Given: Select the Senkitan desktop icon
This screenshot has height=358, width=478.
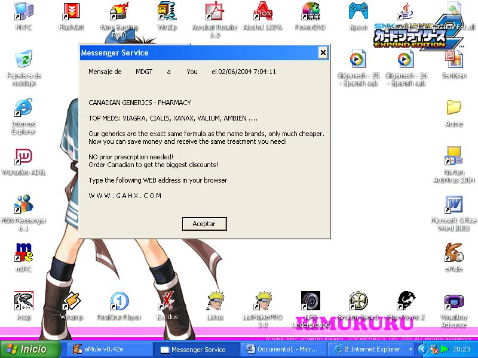Looking at the screenshot, I should (454, 64).
